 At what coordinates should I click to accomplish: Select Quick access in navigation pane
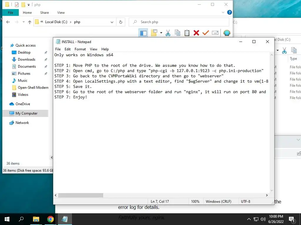click(x=26, y=45)
